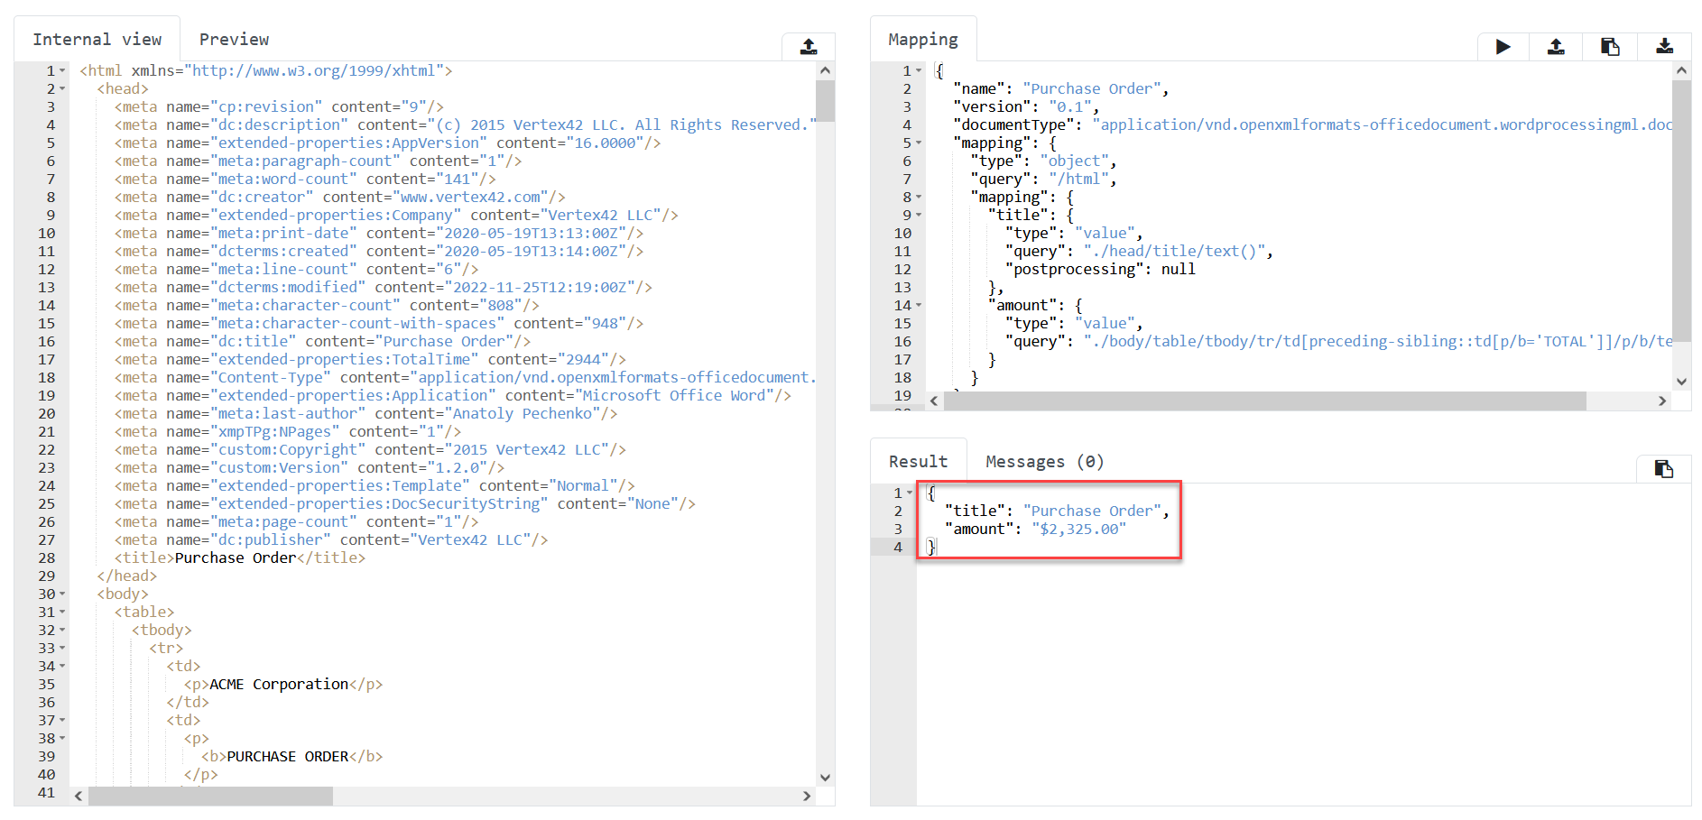Click the "dc:publisher" Vertex42 LLC meta line
This screenshot has width=1702, height=820.
pos(331,539)
